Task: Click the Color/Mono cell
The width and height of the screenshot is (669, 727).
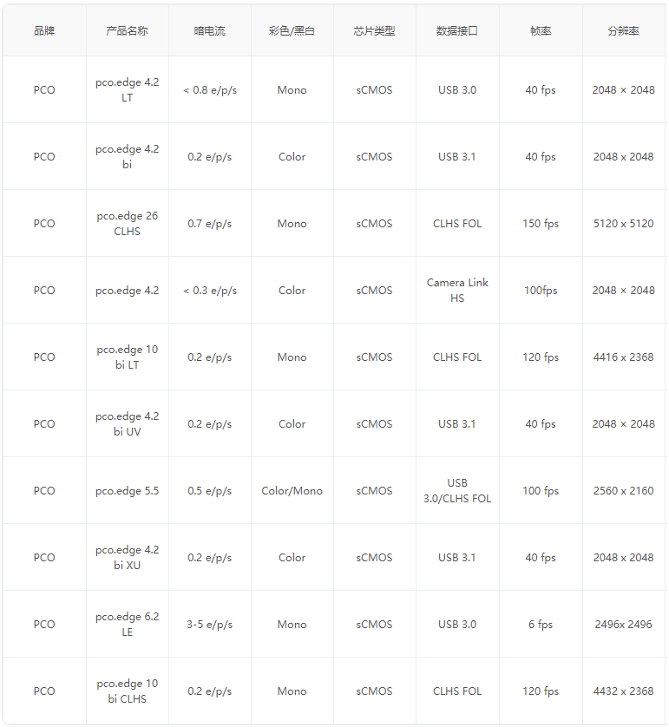Action: tap(292, 490)
